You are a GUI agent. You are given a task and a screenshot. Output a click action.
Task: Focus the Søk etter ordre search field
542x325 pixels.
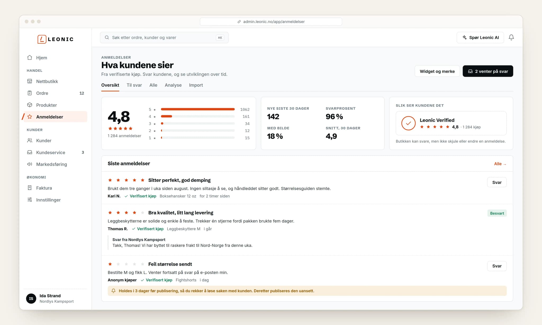164,38
